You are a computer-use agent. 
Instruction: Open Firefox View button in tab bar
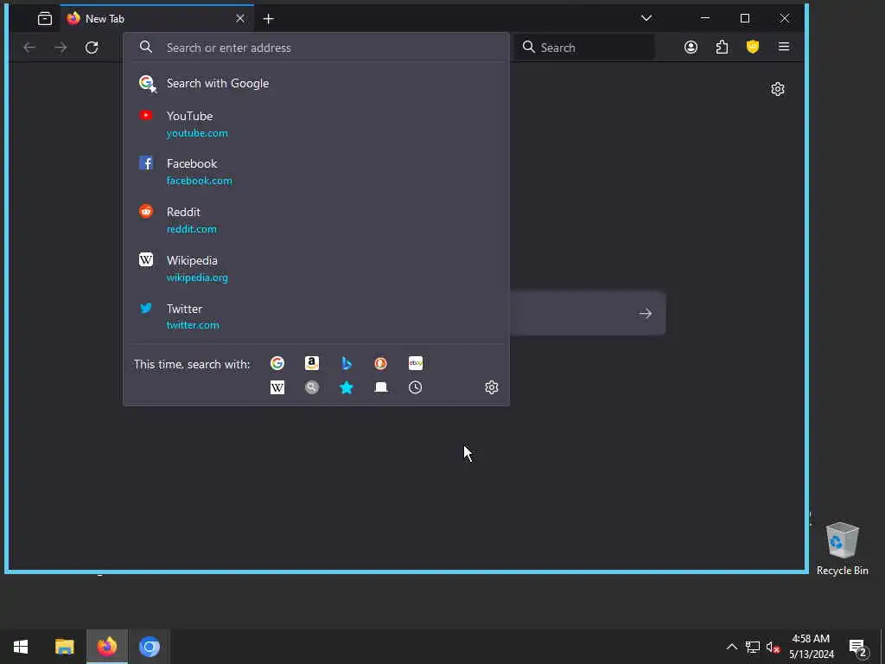pyautogui.click(x=45, y=19)
